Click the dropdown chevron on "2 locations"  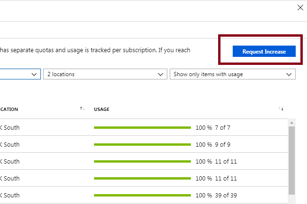(161, 74)
